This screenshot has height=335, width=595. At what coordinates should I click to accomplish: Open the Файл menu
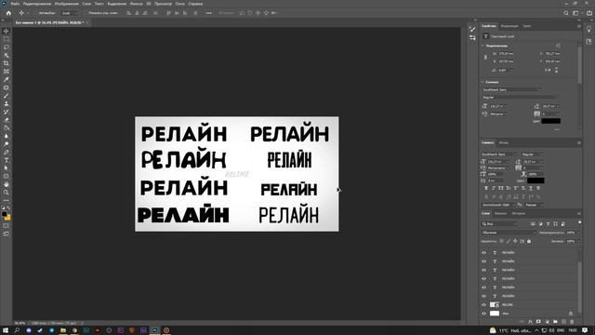point(15,4)
